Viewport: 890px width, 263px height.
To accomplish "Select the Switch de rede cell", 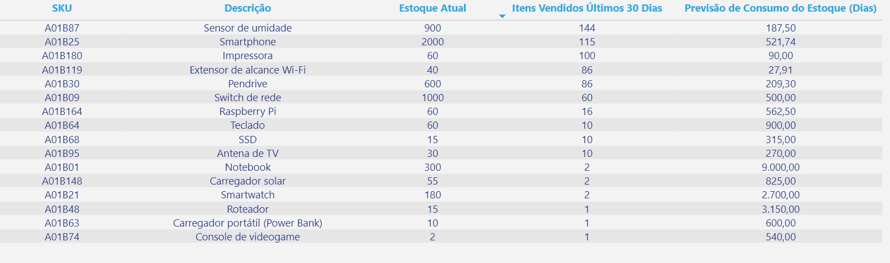I will pyautogui.click(x=248, y=98).
